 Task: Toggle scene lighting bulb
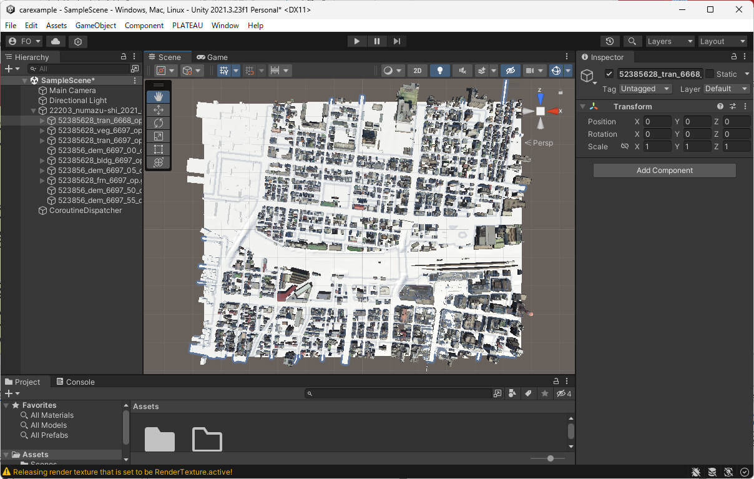[440, 71]
